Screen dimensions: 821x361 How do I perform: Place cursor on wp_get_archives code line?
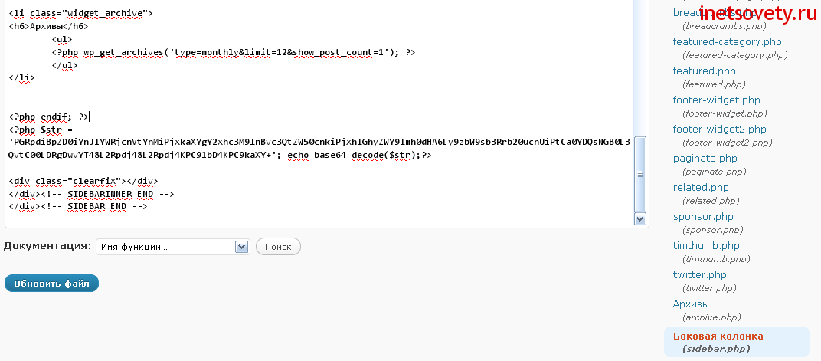(x=234, y=52)
